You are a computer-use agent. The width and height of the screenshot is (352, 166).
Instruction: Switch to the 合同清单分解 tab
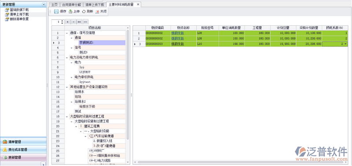[x=71, y=4]
